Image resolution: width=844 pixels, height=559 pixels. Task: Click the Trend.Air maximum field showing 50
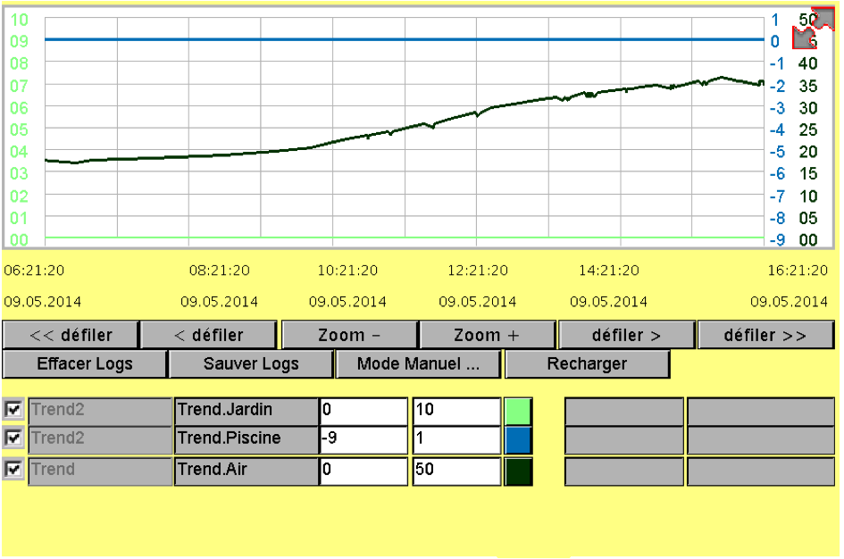(x=455, y=470)
